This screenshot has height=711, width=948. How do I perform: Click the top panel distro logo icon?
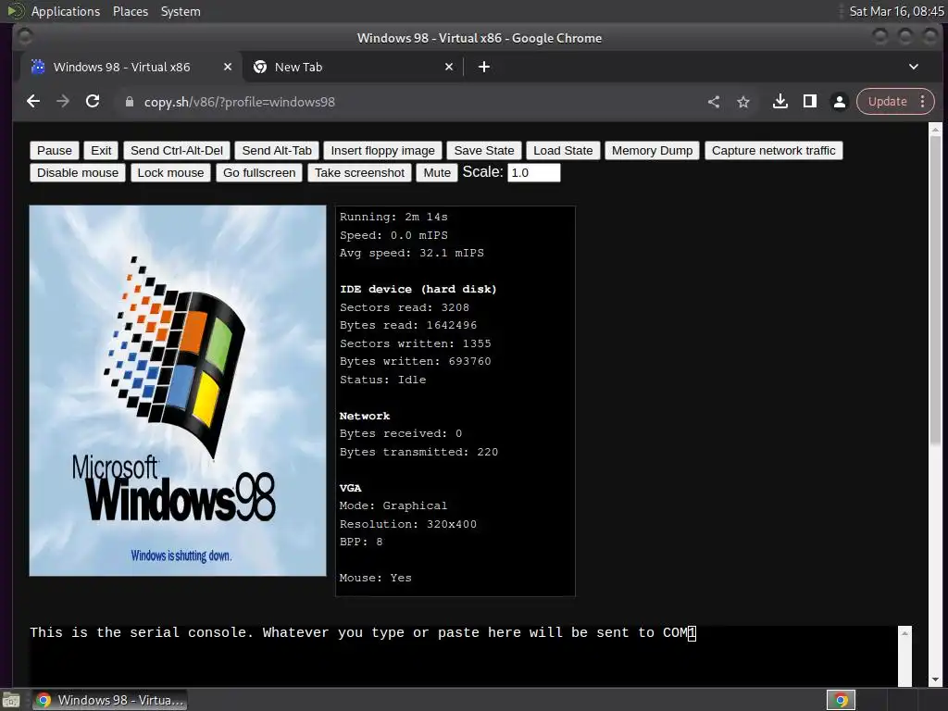point(15,11)
